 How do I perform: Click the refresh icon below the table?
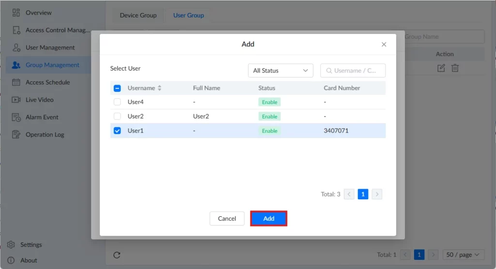[117, 255]
